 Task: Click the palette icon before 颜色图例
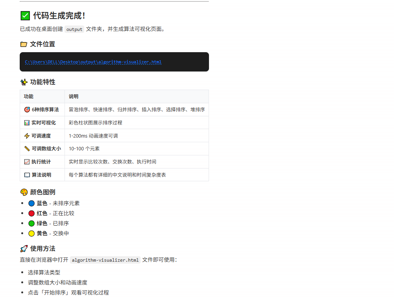24,192
